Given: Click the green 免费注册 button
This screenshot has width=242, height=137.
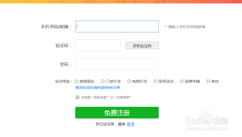Looking at the screenshot, I should click(x=117, y=113).
